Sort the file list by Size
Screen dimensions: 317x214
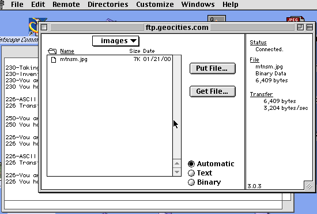tap(135, 51)
